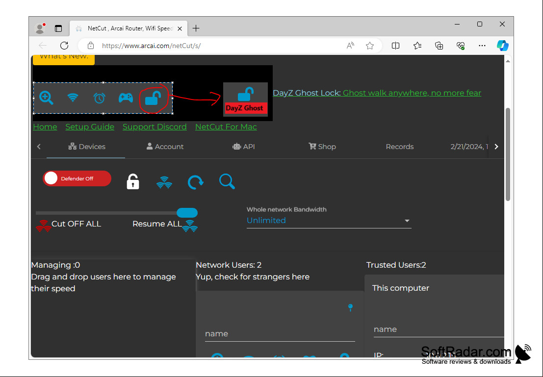This screenshot has width=543, height=377.
Task: Open Browser essentials heart icon
Action: click(x=460, y=46)
